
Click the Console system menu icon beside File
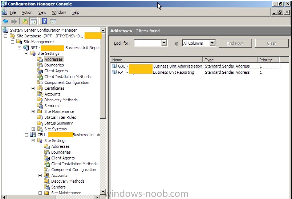(x=4, y=12)
